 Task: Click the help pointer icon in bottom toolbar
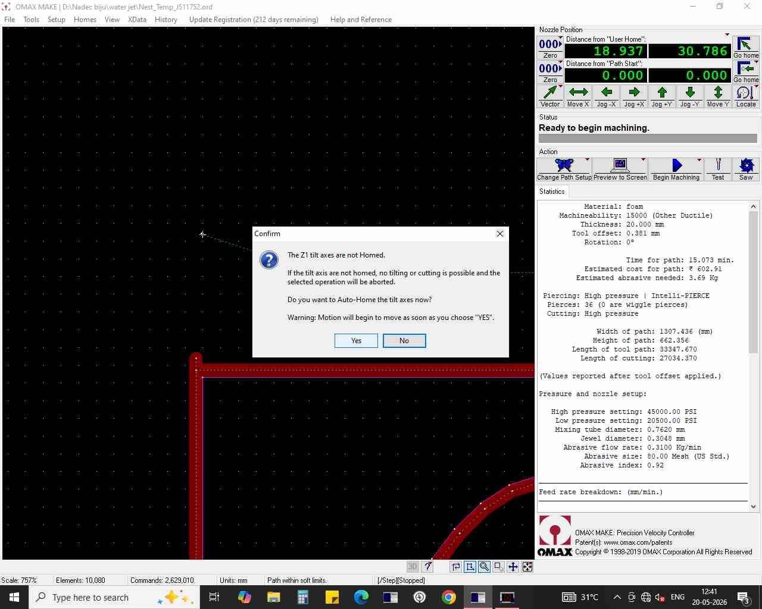(x=427, y=567)
